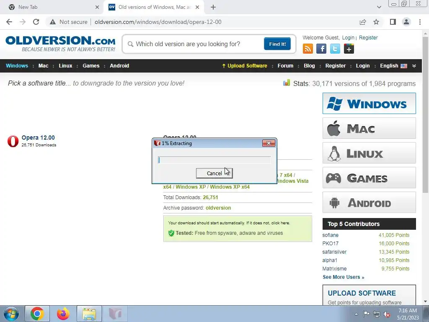
Task: Click Register link beside Welcome Guest
Action: coord(368,37)
